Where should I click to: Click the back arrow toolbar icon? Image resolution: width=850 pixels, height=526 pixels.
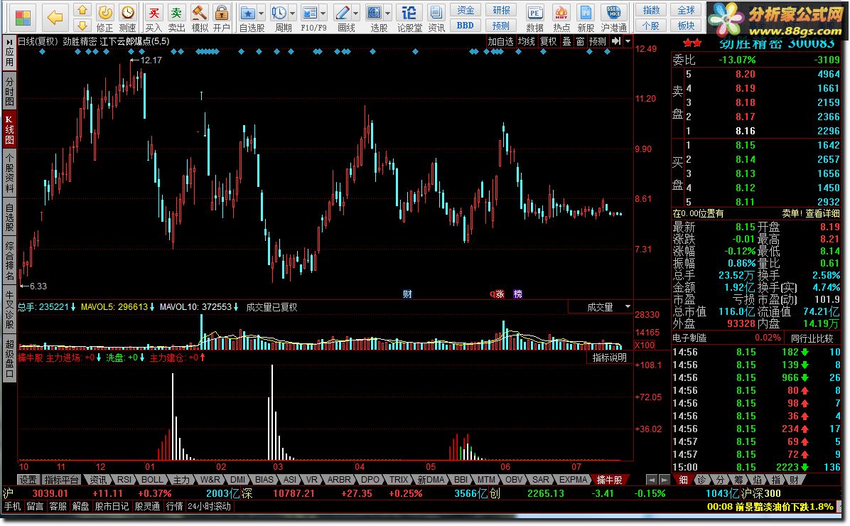coord(55,17)
